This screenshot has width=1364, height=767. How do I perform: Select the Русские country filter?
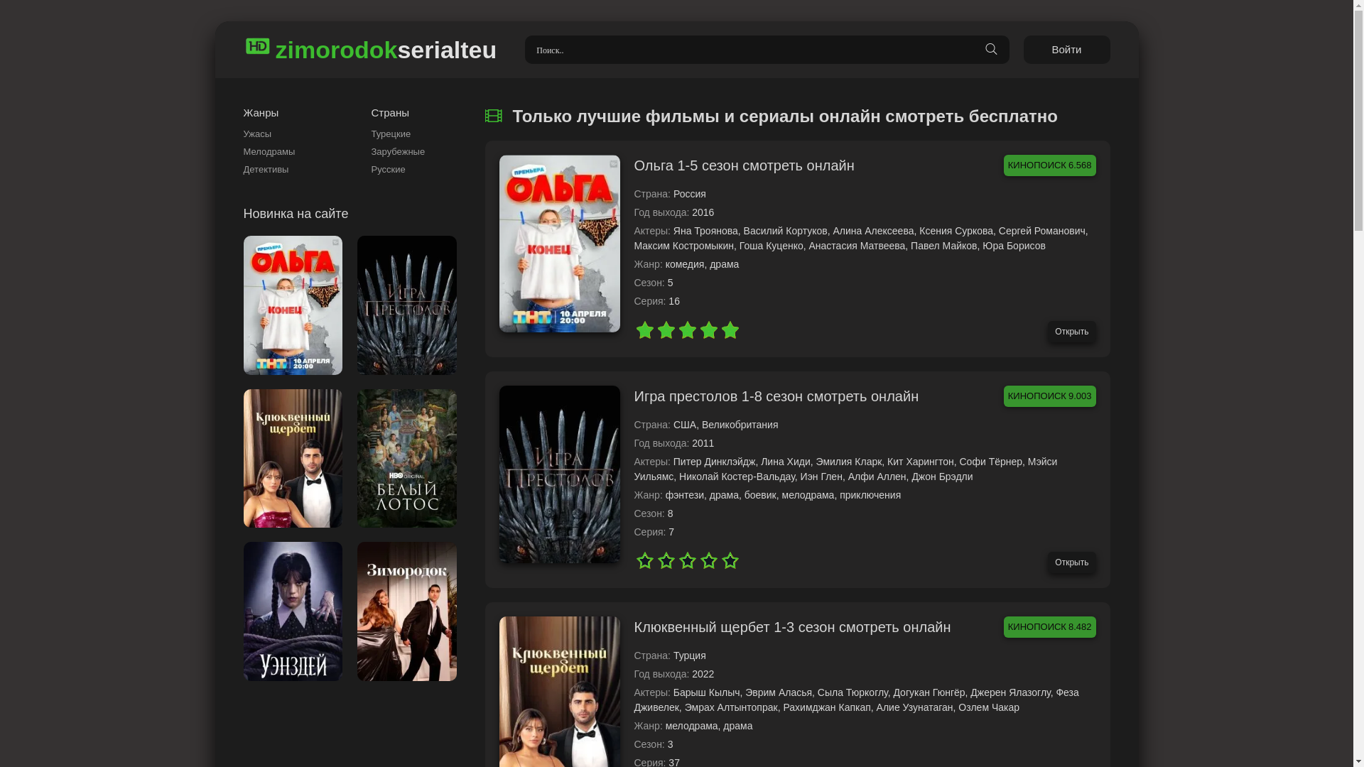388,170
